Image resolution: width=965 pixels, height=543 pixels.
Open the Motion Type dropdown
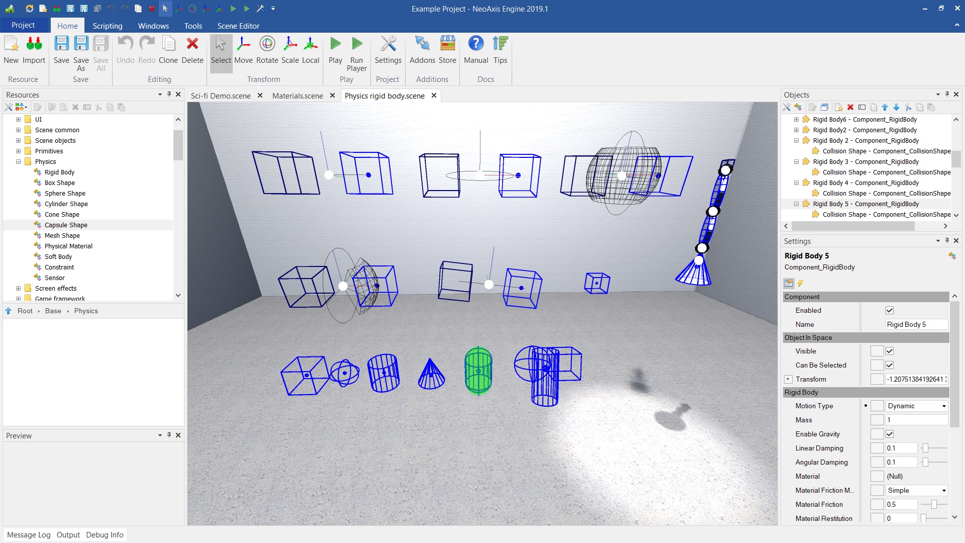click(917, 406)
